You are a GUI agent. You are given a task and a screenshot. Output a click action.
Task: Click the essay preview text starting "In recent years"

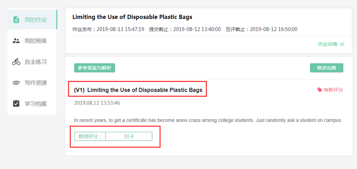pos(207,120)
